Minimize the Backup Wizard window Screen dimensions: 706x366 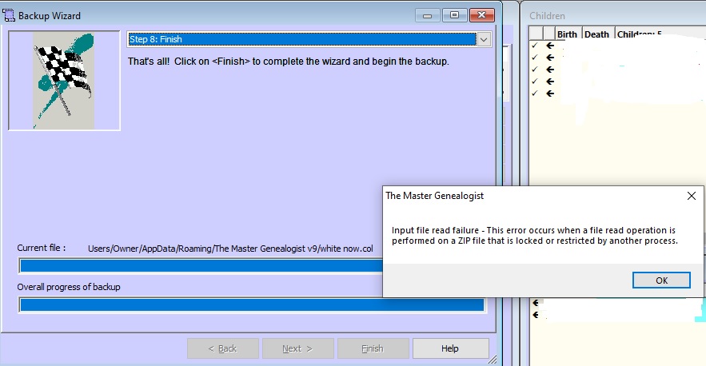[427, 16]
